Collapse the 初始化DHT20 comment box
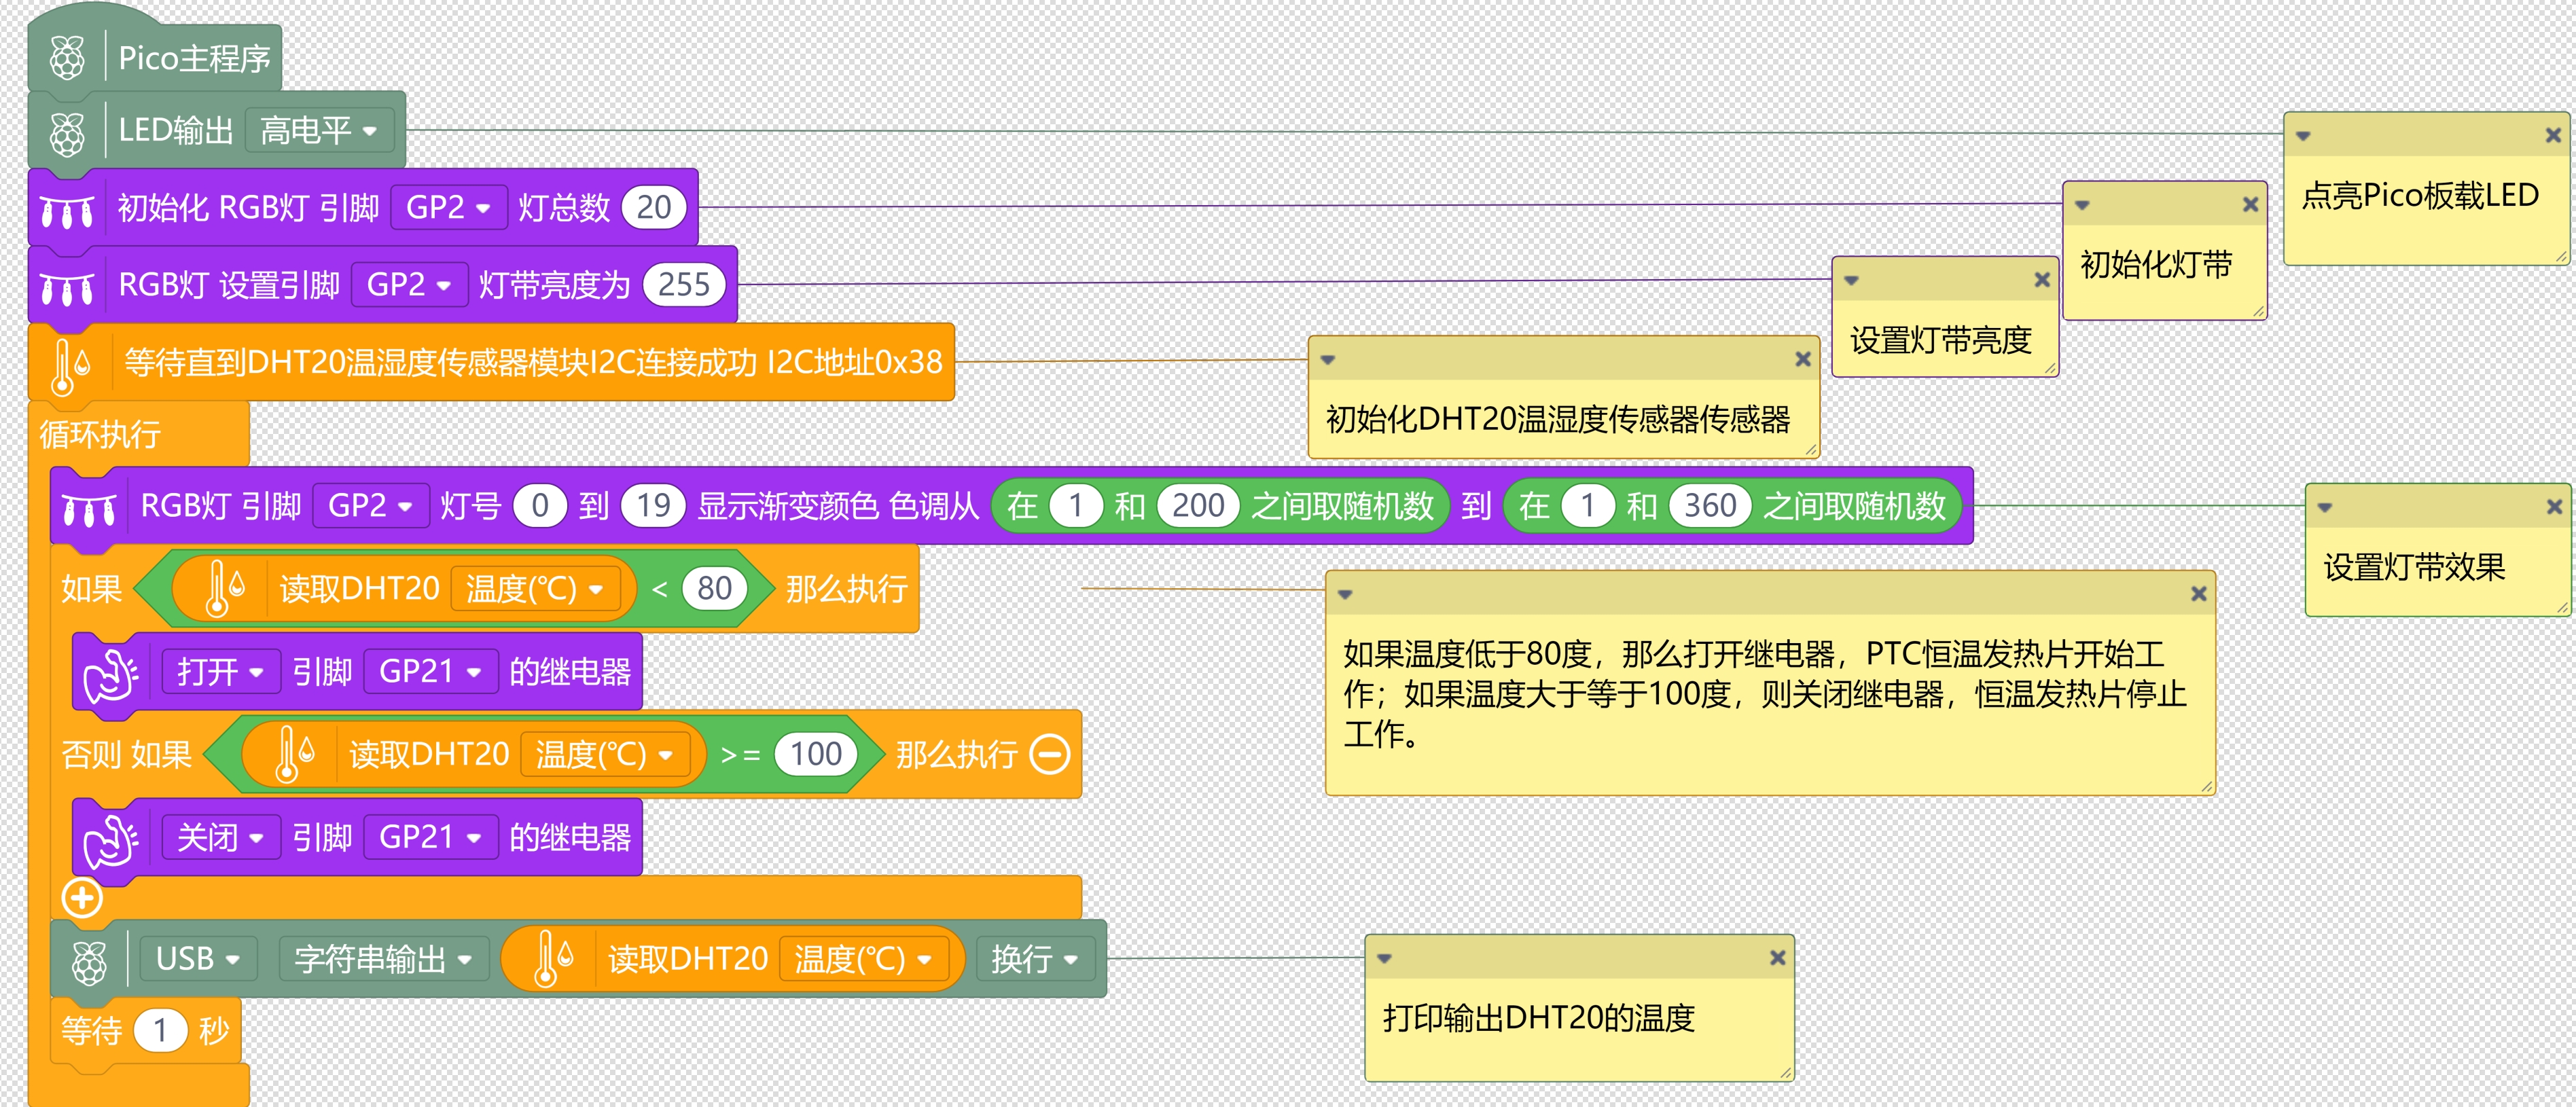The height and width of the screenshot is (1107, 2576). (1328, 360)
